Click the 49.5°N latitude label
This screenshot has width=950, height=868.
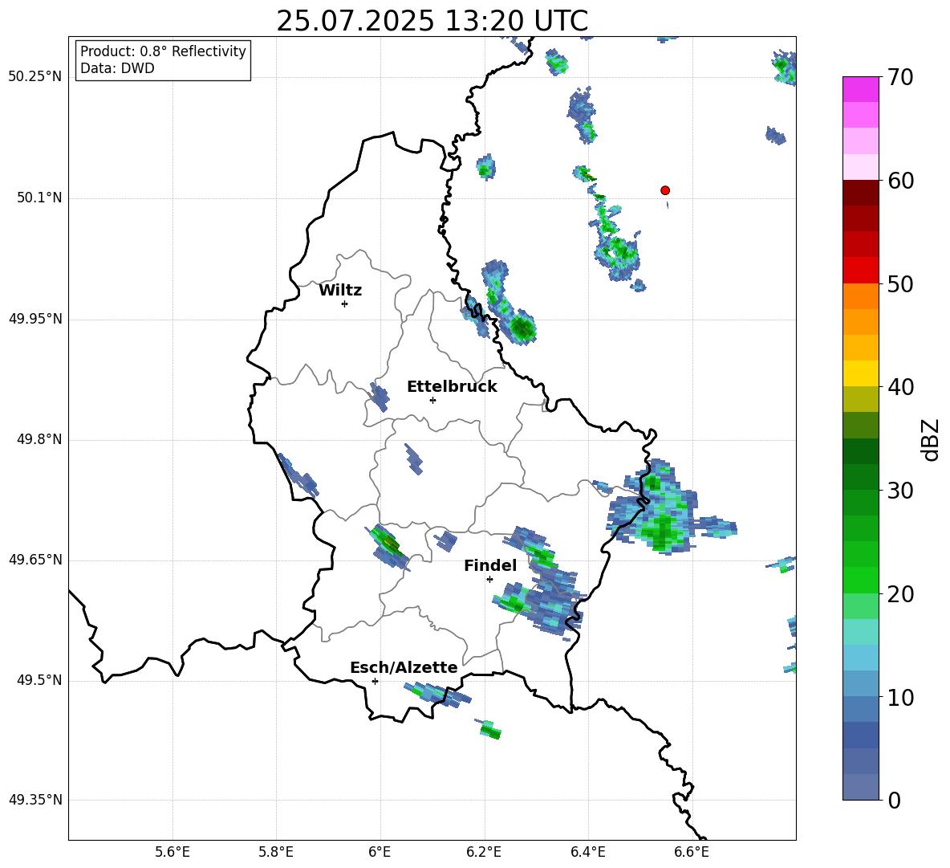pos(39,680)
